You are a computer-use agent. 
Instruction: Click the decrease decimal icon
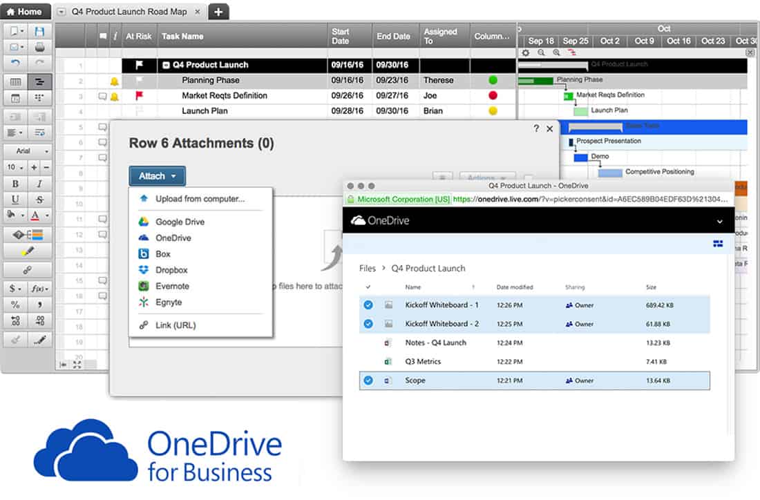[15, 320]
